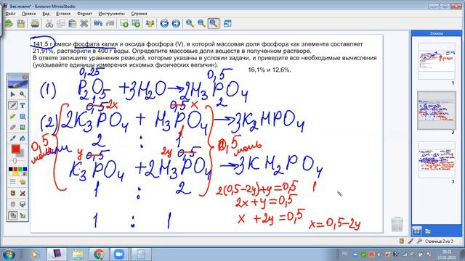The image size is (465, 261).
Task: Click the pen icon in status bar
Action: (x=410, y=241)
